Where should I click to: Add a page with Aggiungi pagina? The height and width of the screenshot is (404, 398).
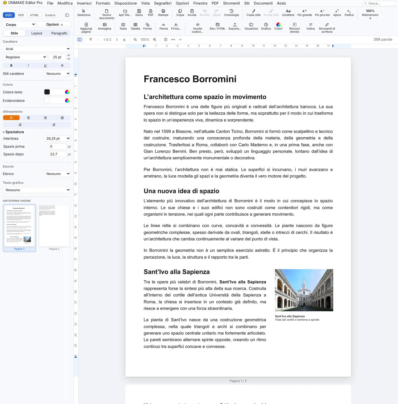point(86,28)
